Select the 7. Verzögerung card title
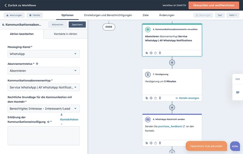 click(x=160, y=74)
